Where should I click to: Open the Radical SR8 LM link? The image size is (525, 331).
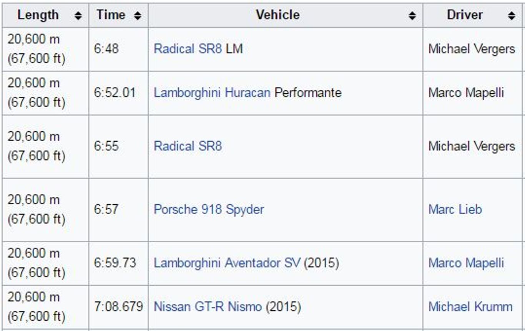click(x=188, y=49)
